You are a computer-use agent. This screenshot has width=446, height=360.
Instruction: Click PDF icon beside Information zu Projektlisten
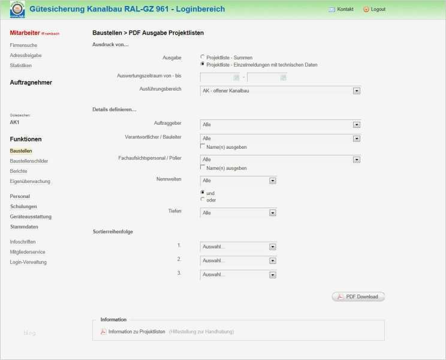click(x=104, y=332)
